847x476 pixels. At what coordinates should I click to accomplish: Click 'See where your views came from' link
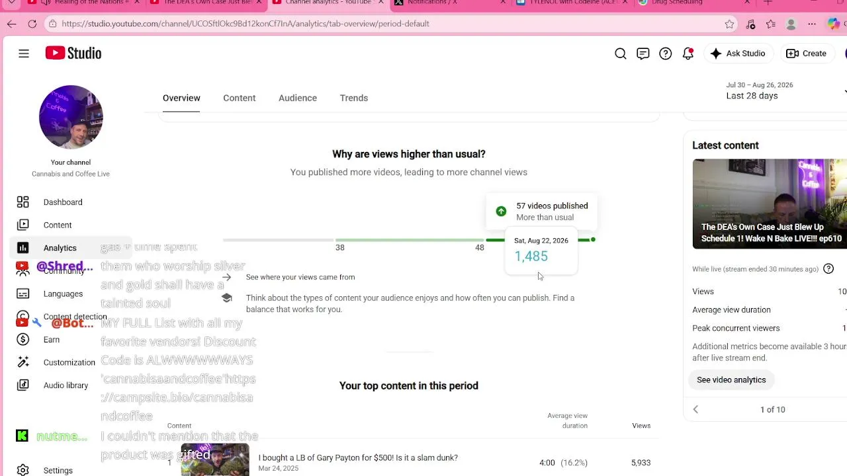click(x=300, y=277)
